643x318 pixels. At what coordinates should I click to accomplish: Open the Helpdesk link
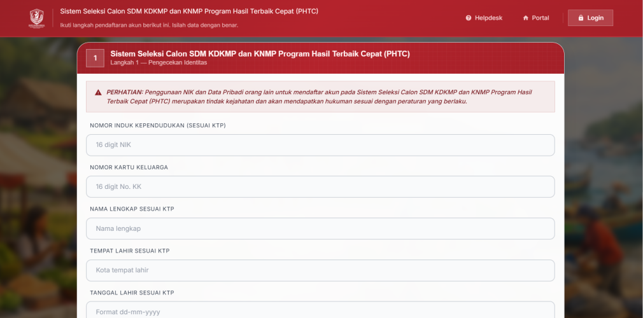(488, 18)
